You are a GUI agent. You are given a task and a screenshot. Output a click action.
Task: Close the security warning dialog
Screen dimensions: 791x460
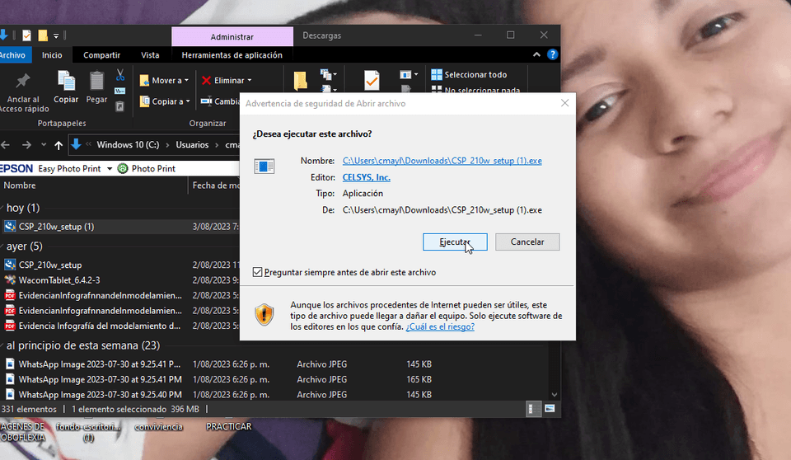[565, 103]
